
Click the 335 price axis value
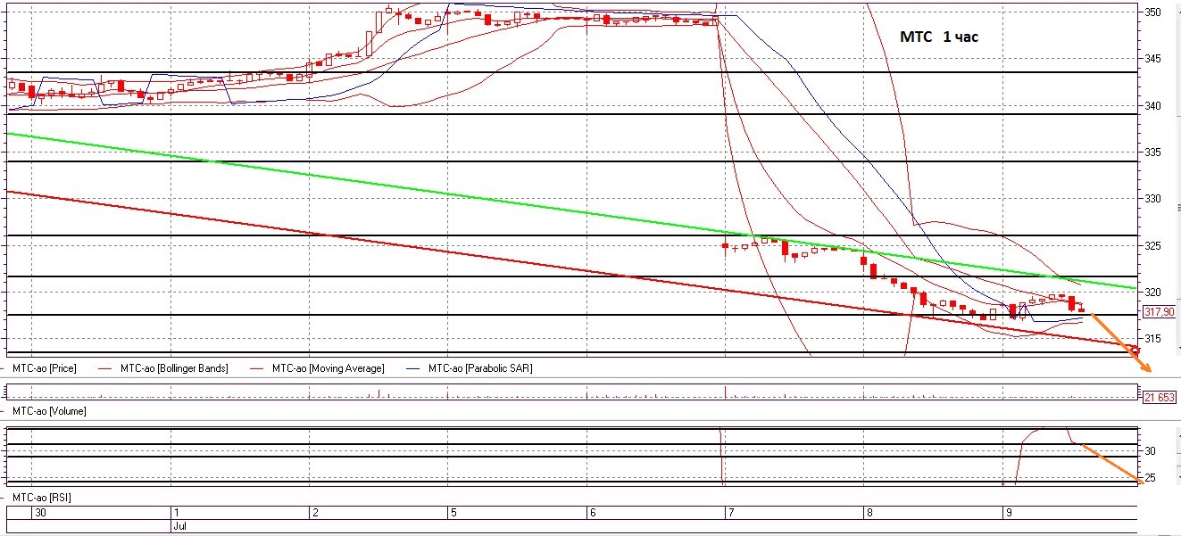point(1153,153)
